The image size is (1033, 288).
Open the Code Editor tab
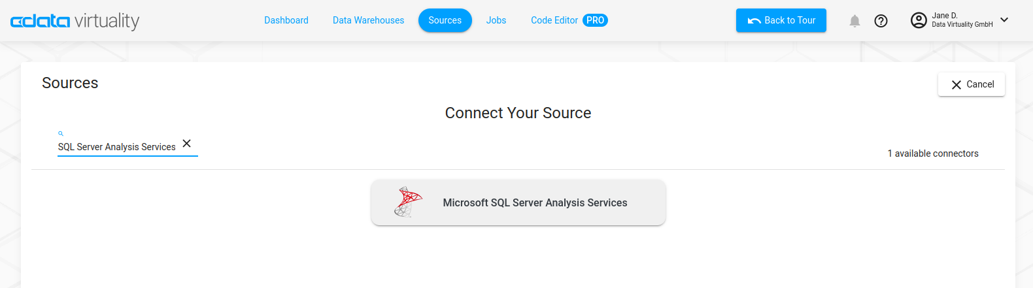(554, 20)
